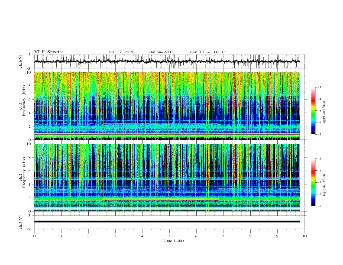Click the upper color scale bar for ch.1
The height and width of the screenshot is (265, 343).
313,110
